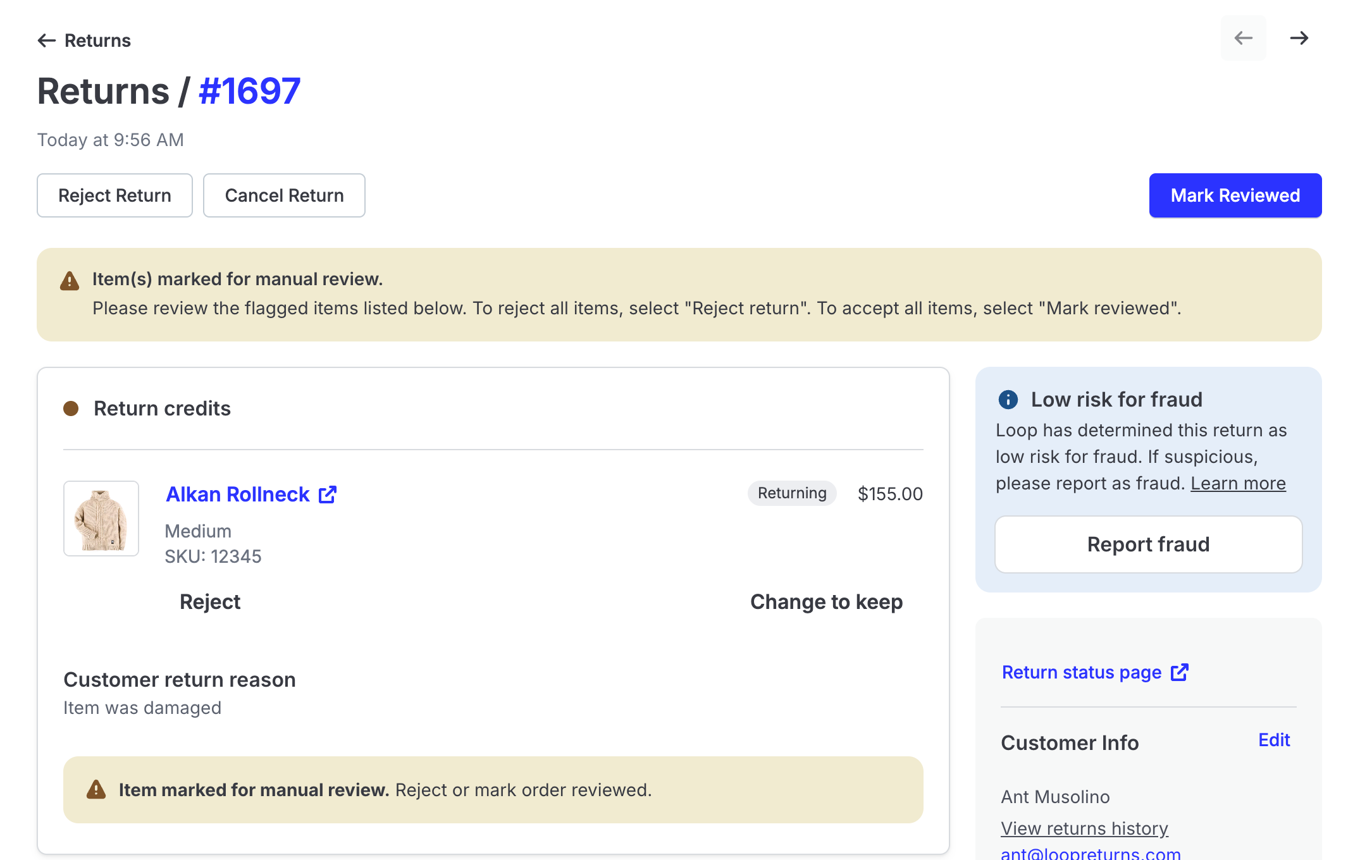Click the back arrow next to Returns

pos(47,40)
